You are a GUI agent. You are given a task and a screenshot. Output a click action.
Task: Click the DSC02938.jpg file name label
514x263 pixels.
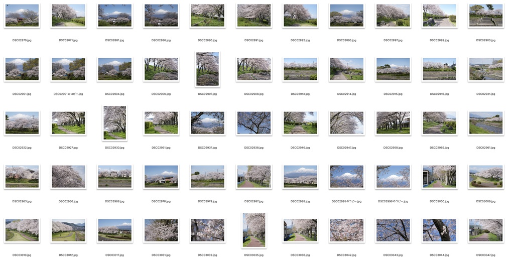(x=253, y=148)
